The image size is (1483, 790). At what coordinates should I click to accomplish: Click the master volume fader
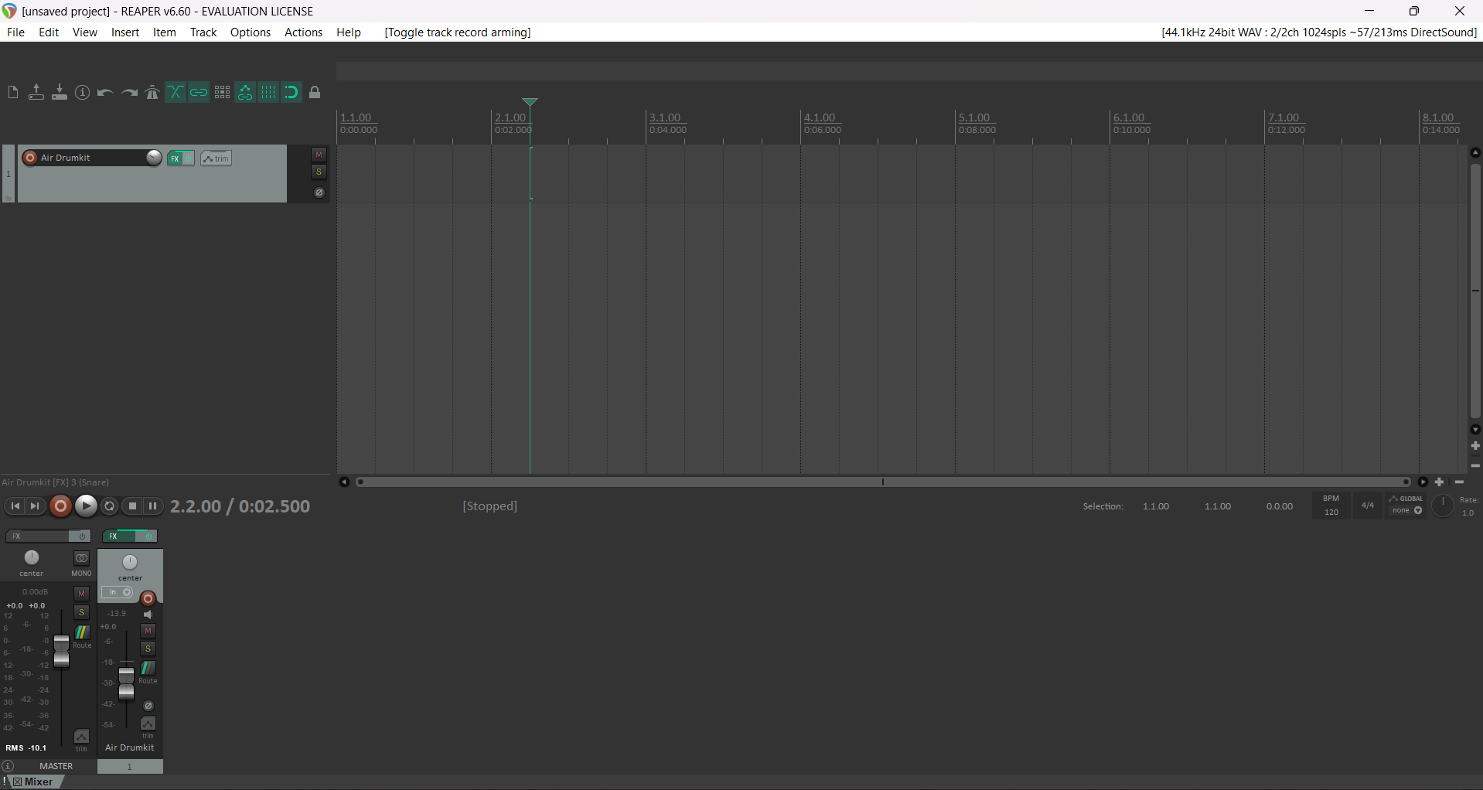61,652
